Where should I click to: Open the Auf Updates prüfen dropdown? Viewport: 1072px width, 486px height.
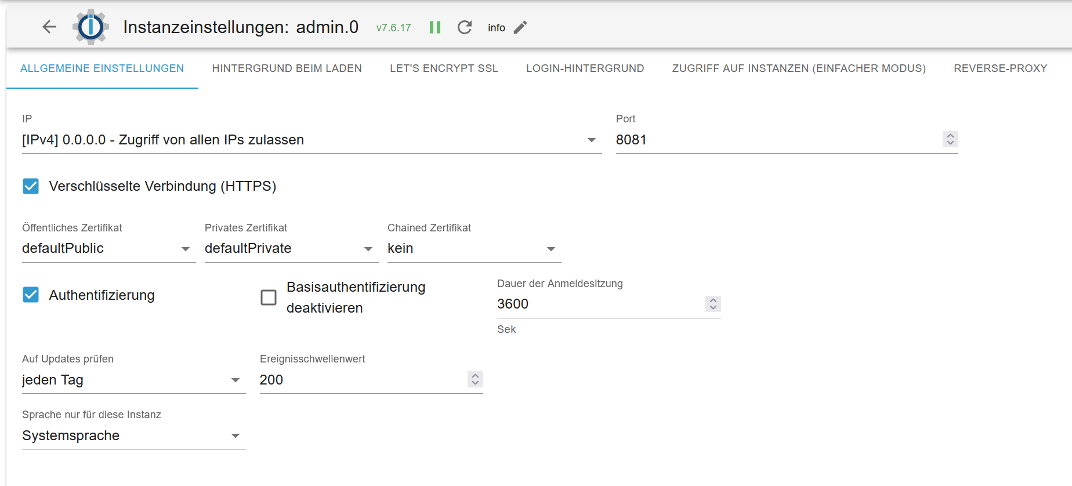coord(133,380)
